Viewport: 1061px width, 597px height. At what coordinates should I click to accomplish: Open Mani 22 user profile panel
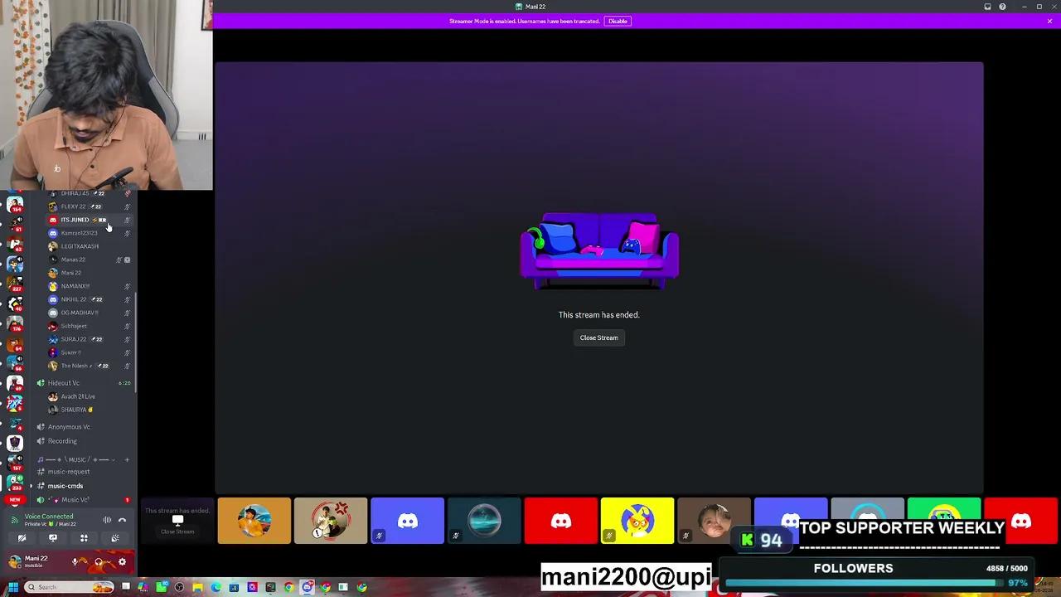tap(37, 561)
